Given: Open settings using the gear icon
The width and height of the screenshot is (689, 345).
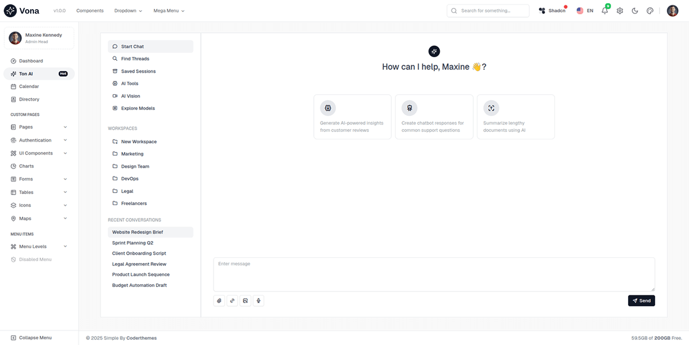Looking at the screenshot, I should tap(620, 10).
